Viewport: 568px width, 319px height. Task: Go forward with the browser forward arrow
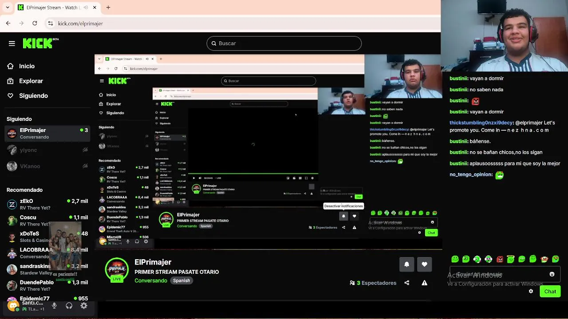tap(21, 23)
